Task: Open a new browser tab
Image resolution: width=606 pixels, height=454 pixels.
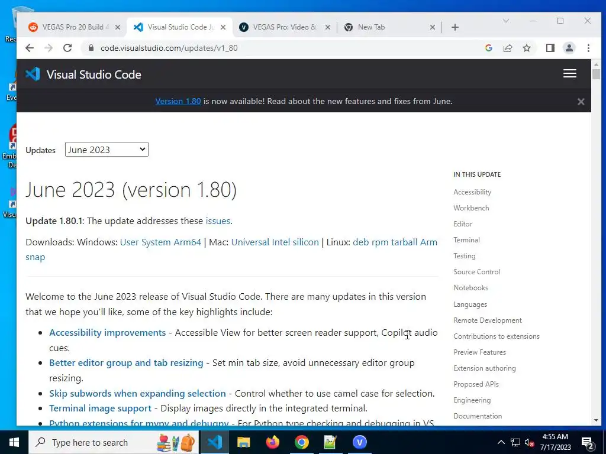Action: point(455,27)
